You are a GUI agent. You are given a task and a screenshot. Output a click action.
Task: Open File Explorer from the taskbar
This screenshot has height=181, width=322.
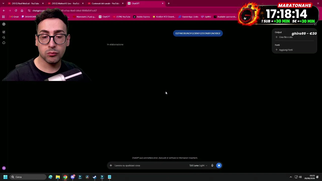(58, 177)
